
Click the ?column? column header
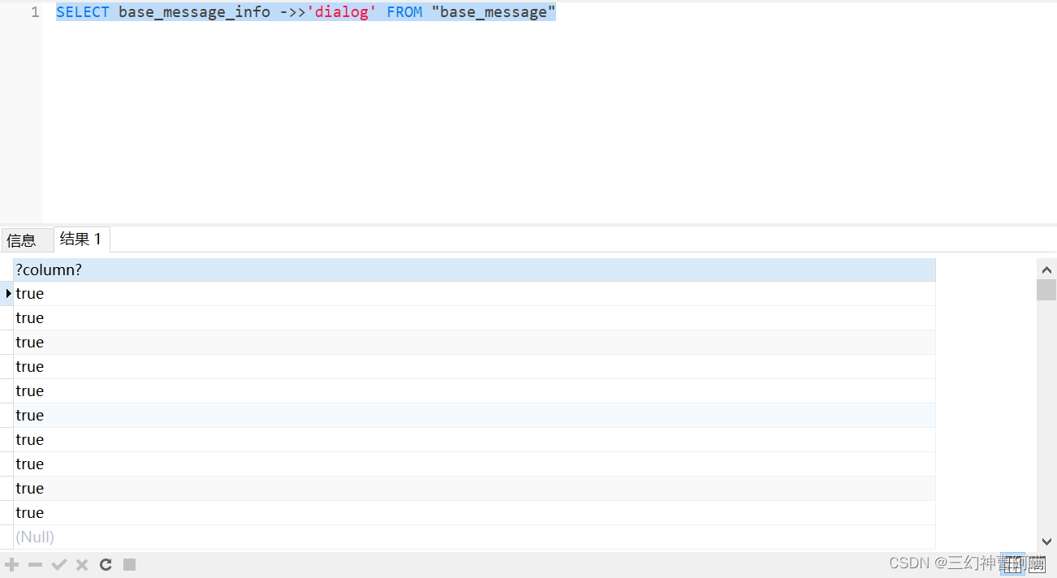tap(49, 269)
